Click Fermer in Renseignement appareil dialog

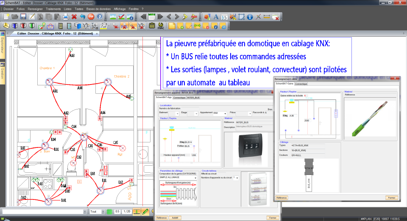point(273,218)
